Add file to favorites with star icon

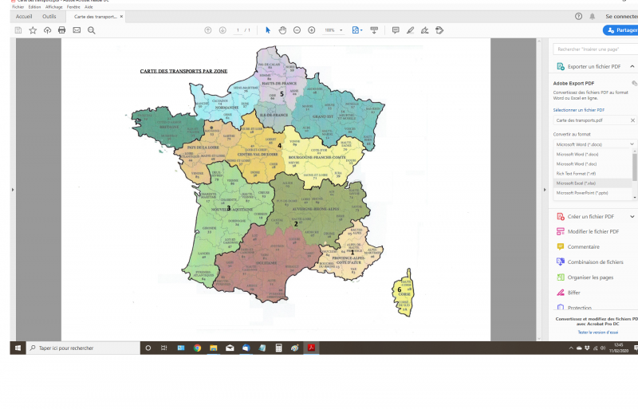tap(33, 30)
